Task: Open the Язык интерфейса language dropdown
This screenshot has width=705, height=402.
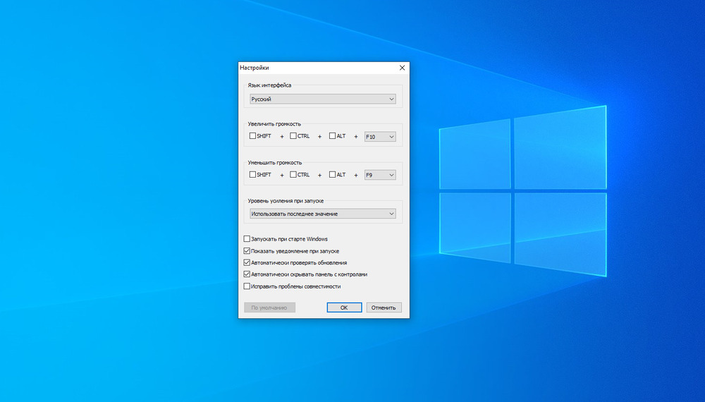Action: (x=322, y=99)
